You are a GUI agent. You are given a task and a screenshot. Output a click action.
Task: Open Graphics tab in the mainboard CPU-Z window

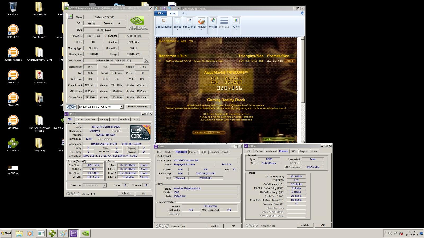(x=214, y=152)
